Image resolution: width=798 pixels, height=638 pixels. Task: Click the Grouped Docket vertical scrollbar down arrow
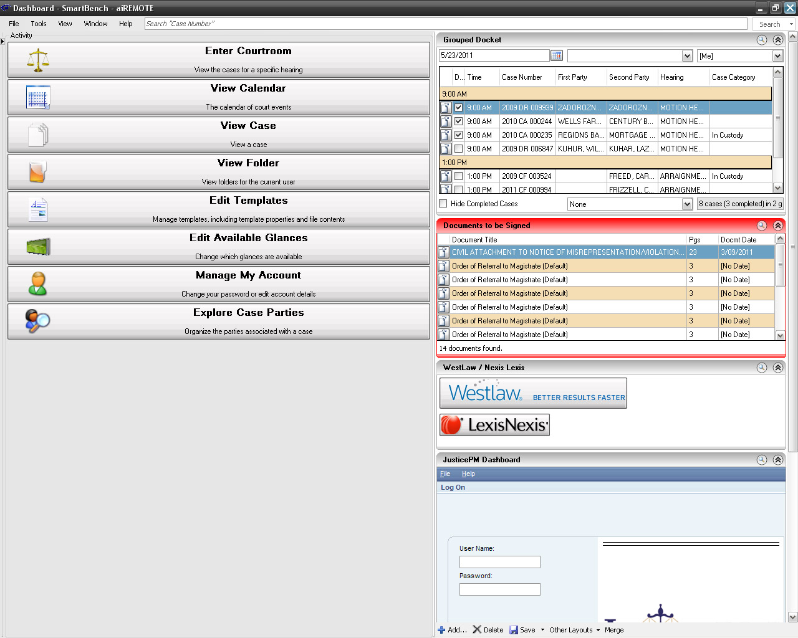pyautogui.click(x=777, y=188)
